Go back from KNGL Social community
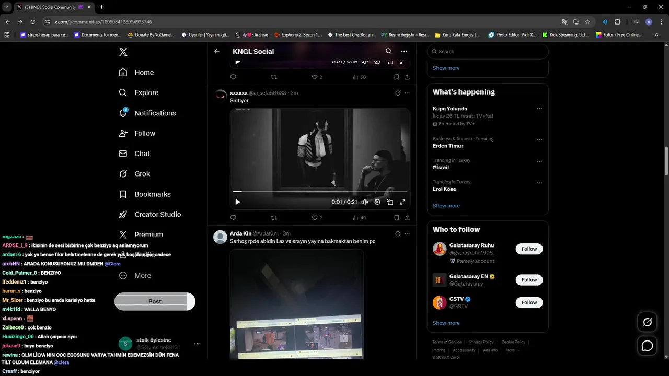Screen dimensions: 669x376 (x=217, y=51)
